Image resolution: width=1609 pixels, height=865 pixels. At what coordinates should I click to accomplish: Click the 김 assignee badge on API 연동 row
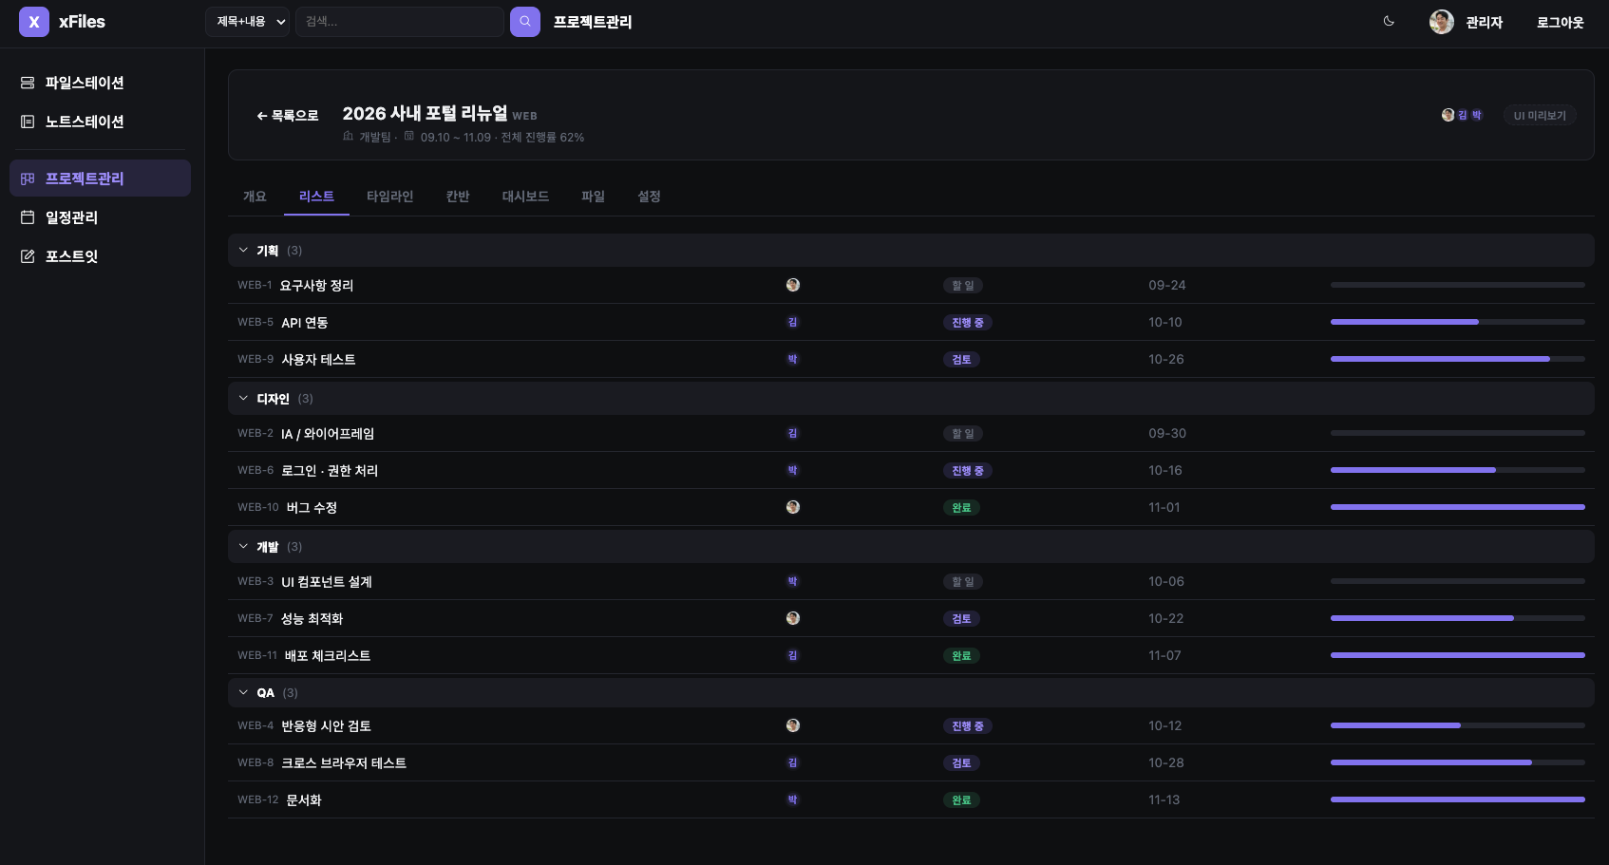[x=793, y=322]
